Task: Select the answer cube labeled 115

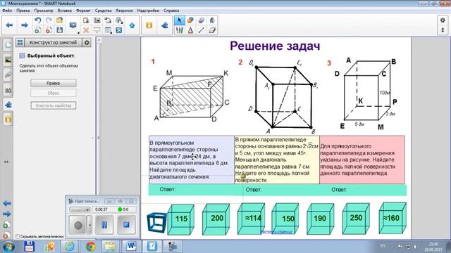Action: point(180,219)
